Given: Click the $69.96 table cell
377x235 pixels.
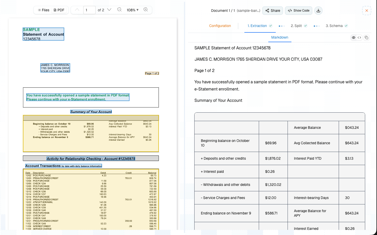Looking at the screenshot, I should click(x=273, y=143).
